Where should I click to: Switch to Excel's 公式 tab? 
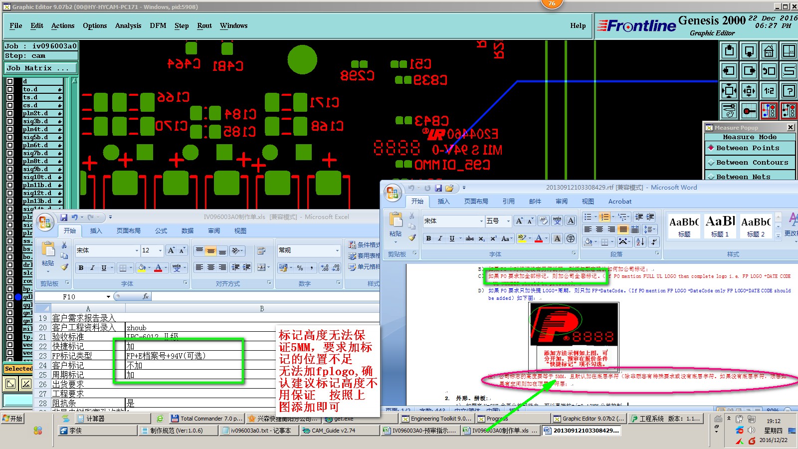coord(161,231)
